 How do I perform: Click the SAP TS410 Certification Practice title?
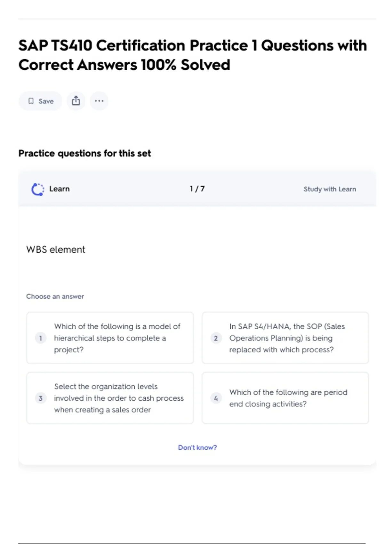pos(192,55)
